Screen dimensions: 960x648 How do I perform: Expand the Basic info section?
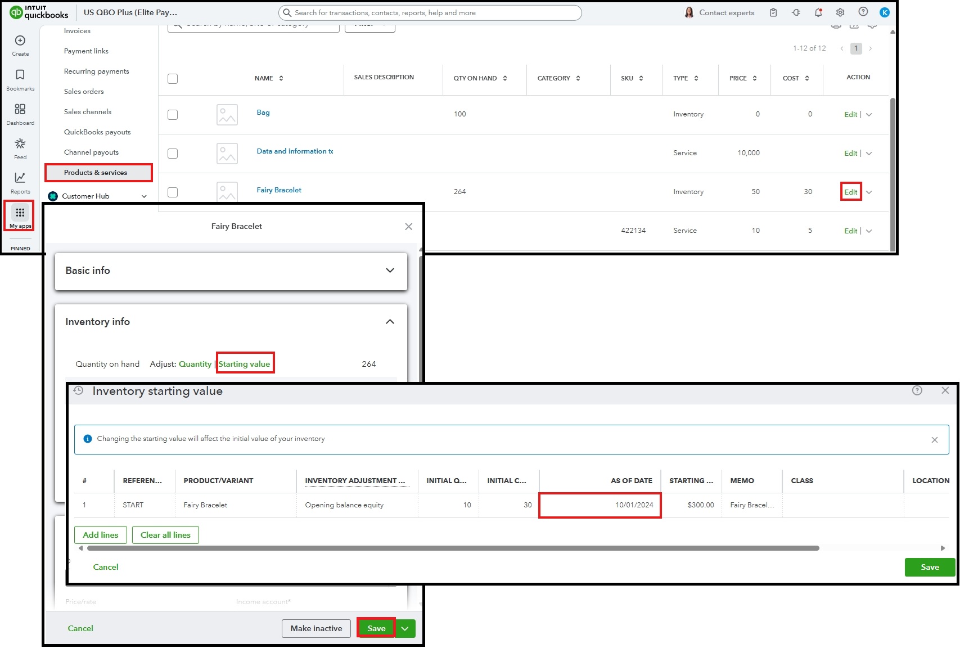(390, 271)
